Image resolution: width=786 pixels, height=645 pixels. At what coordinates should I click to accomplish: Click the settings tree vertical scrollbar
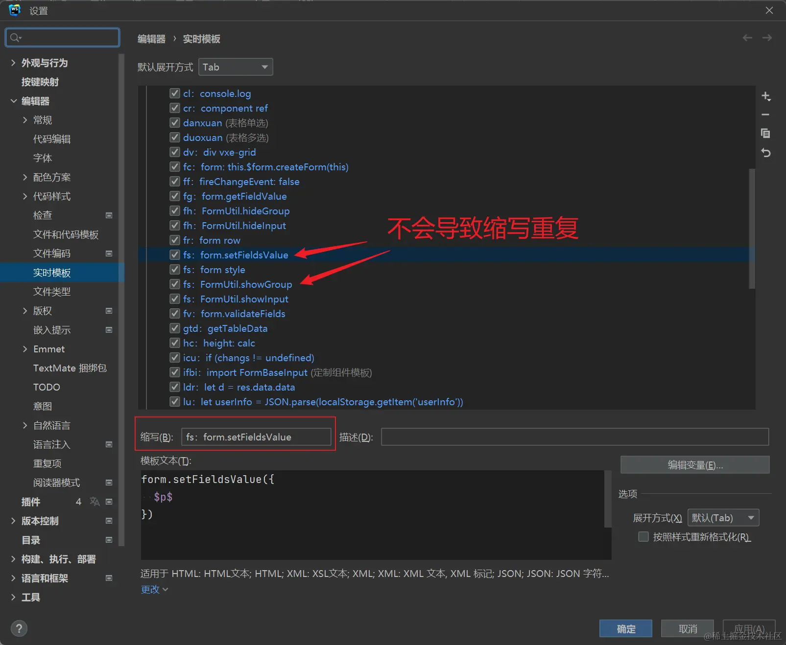click(121, 299)
